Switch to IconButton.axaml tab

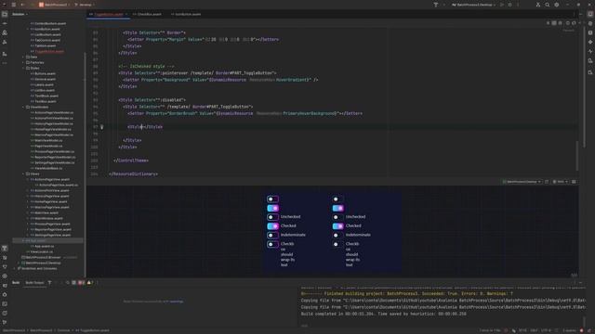[x=188, y=14]
